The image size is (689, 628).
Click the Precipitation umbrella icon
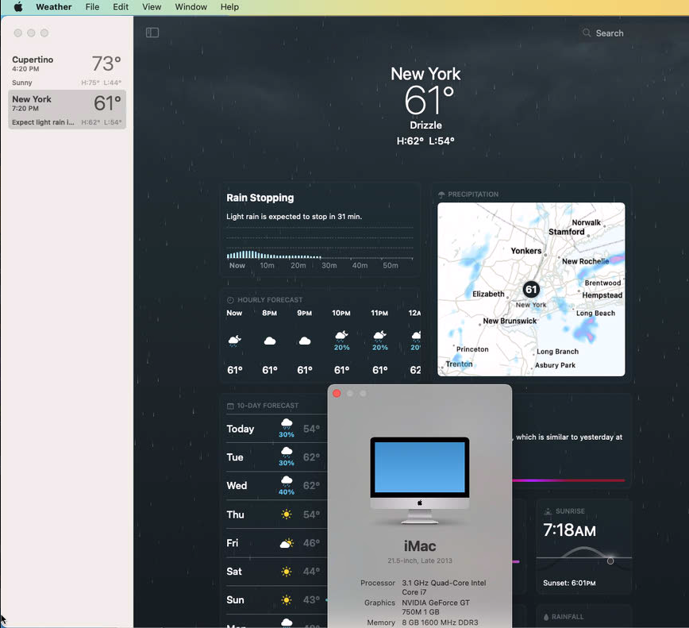(441, 195)
